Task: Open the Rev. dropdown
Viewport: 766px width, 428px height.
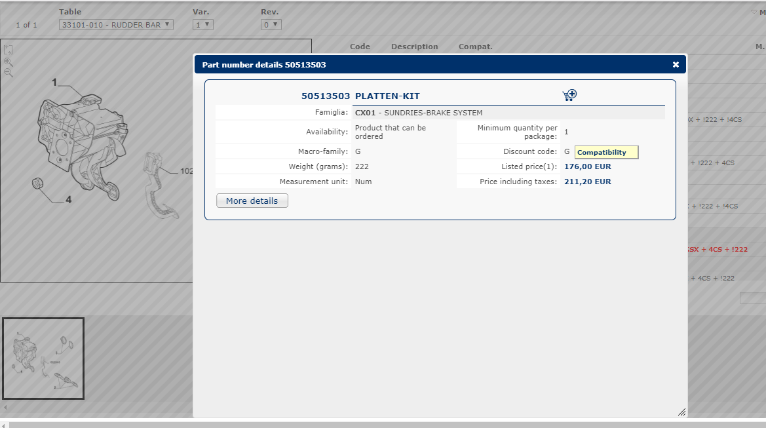Action: (271, 24)
